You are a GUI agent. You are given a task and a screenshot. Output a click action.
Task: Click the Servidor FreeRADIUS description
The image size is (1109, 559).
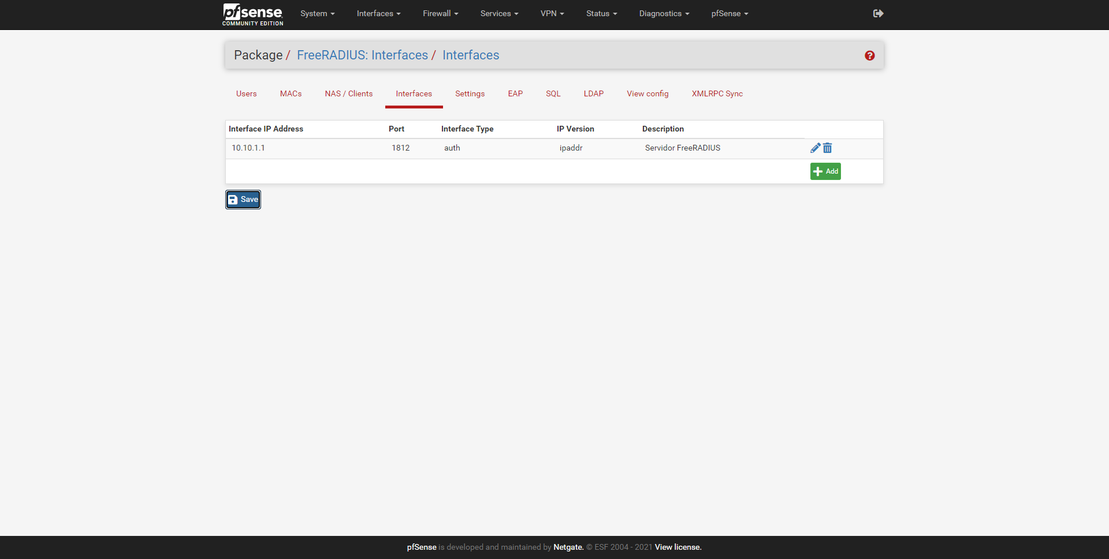[x=683, y=148]
